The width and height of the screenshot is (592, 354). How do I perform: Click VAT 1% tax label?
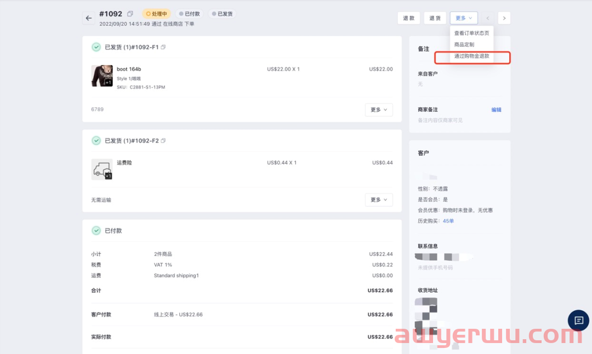163,265
